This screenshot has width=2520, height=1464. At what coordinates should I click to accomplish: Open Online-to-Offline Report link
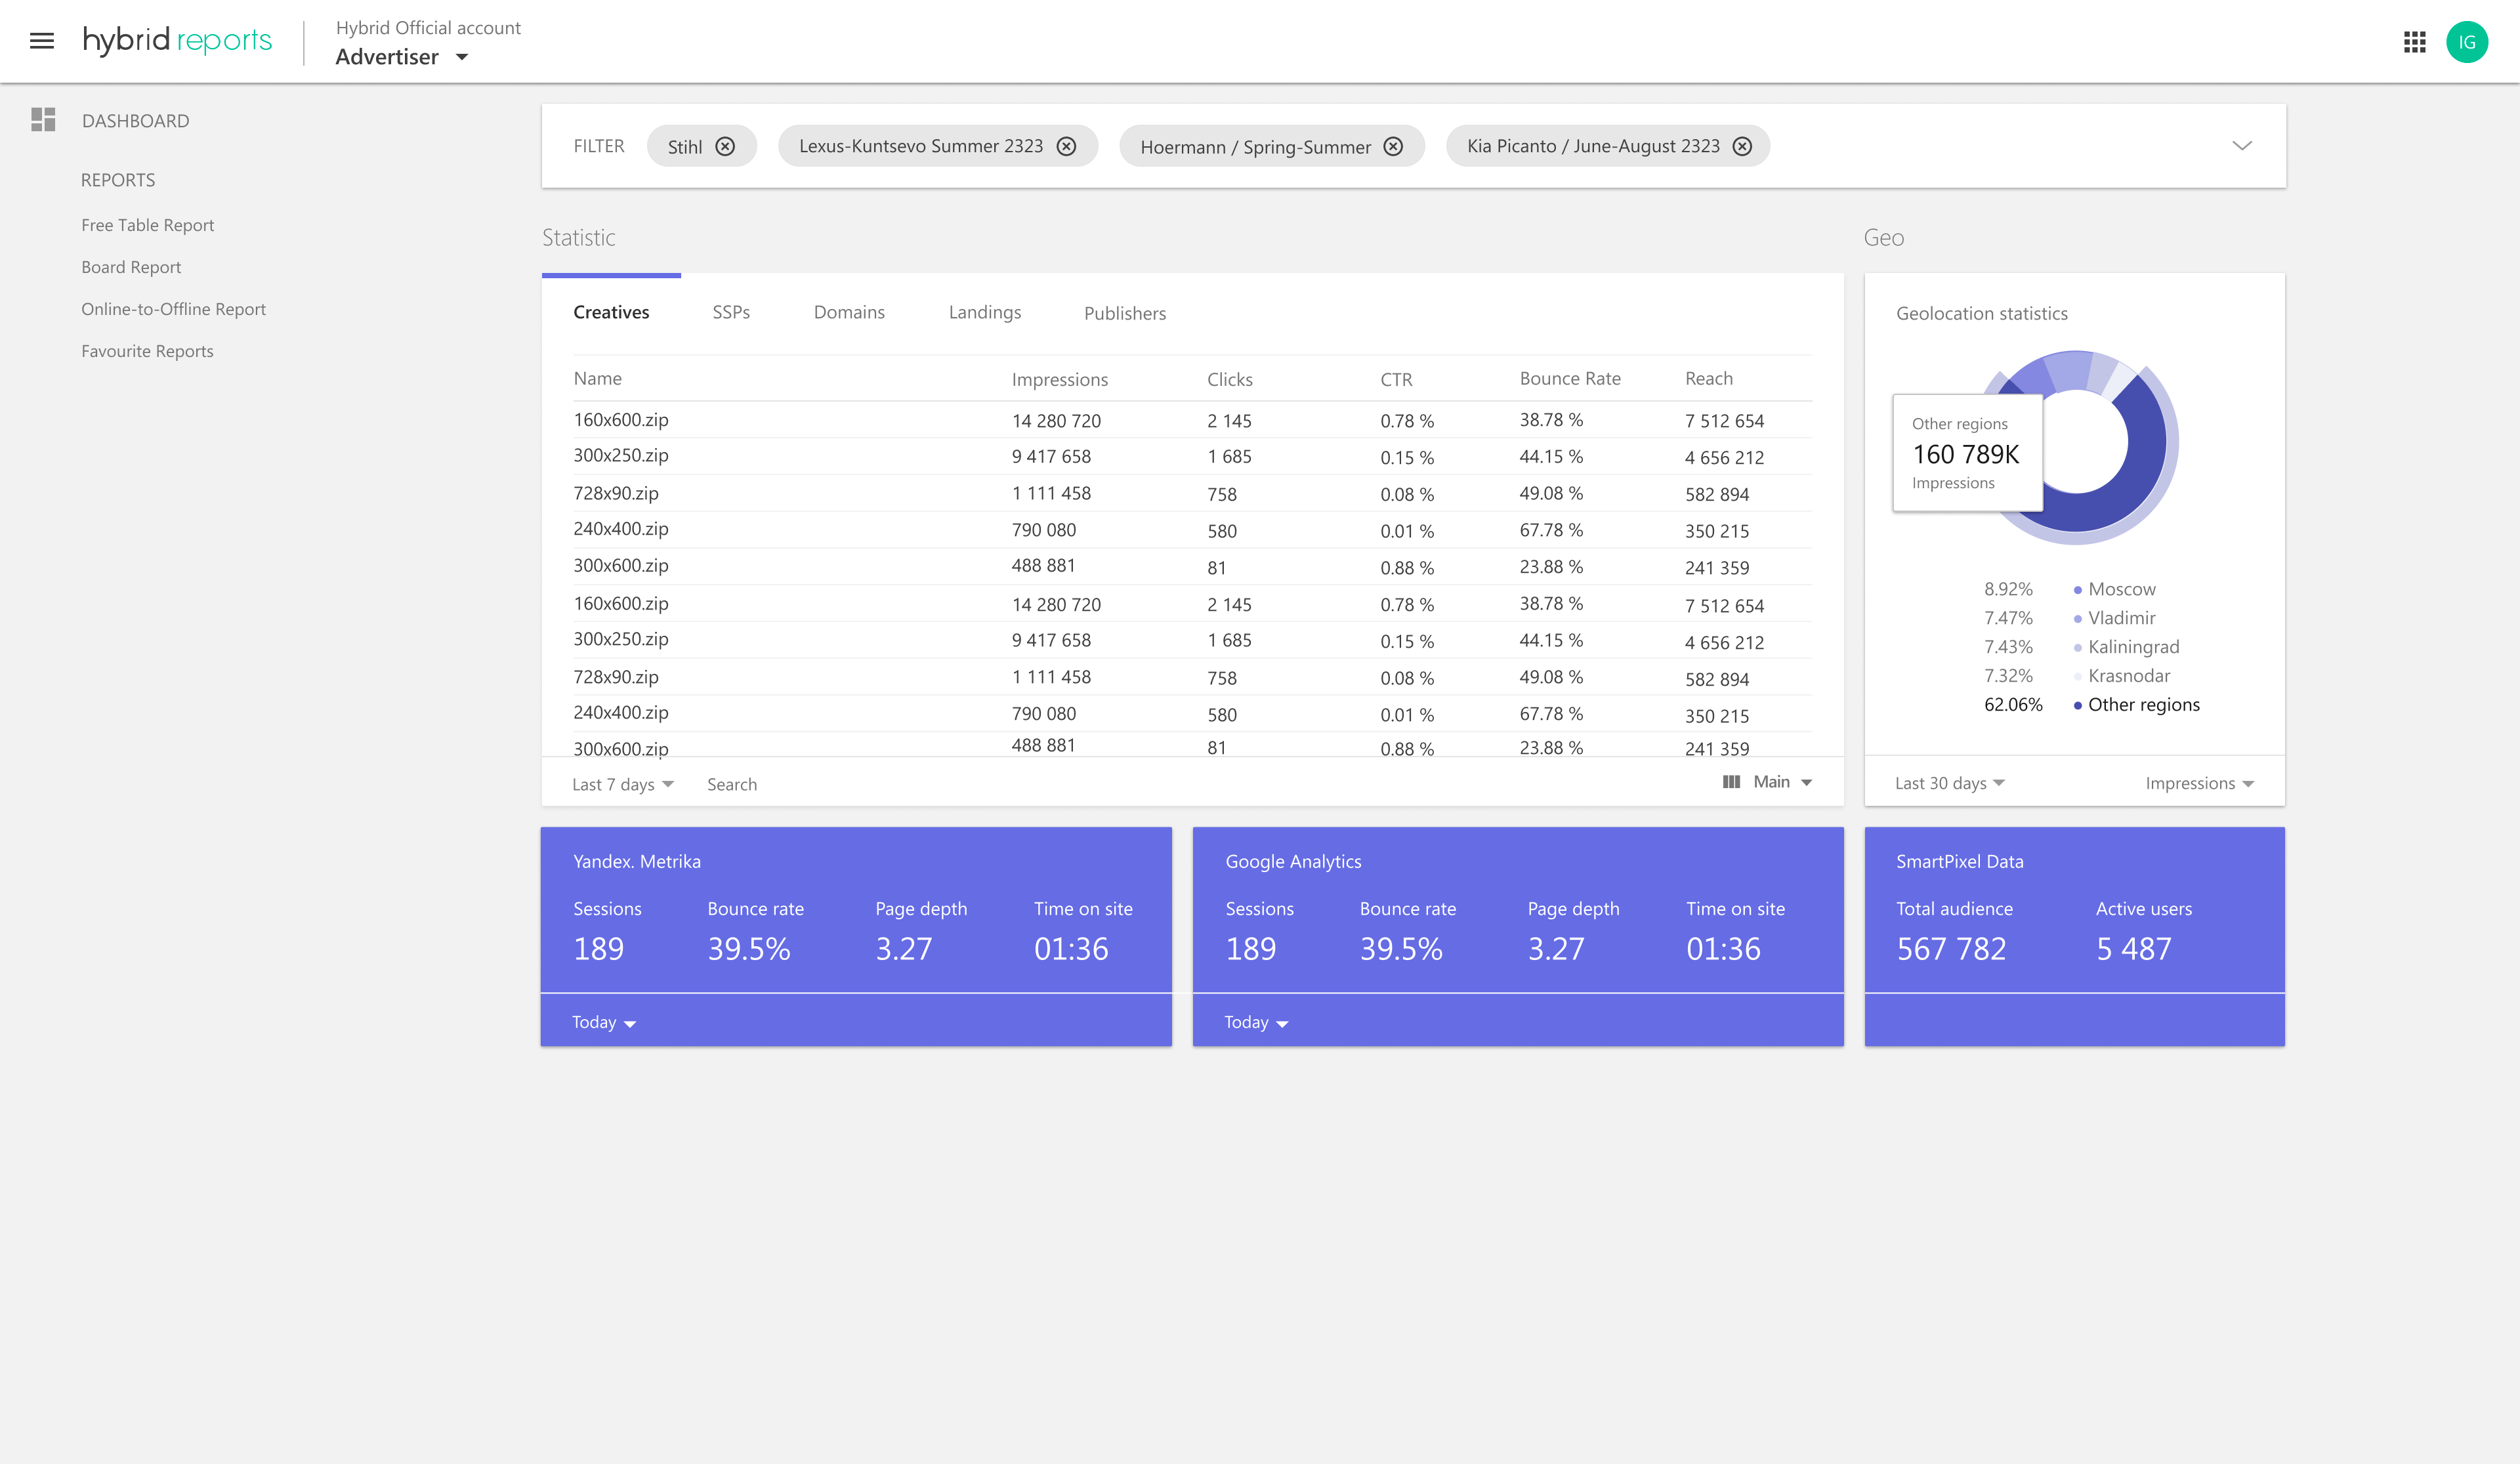(173, 309)
